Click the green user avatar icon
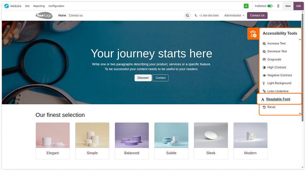This screenshot has width=306, height=171. click(246, 6)
